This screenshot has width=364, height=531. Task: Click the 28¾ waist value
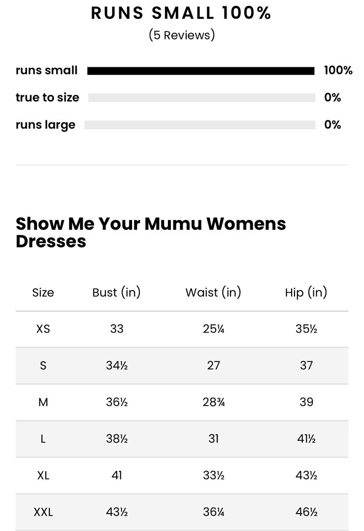(x=213, y=402)
